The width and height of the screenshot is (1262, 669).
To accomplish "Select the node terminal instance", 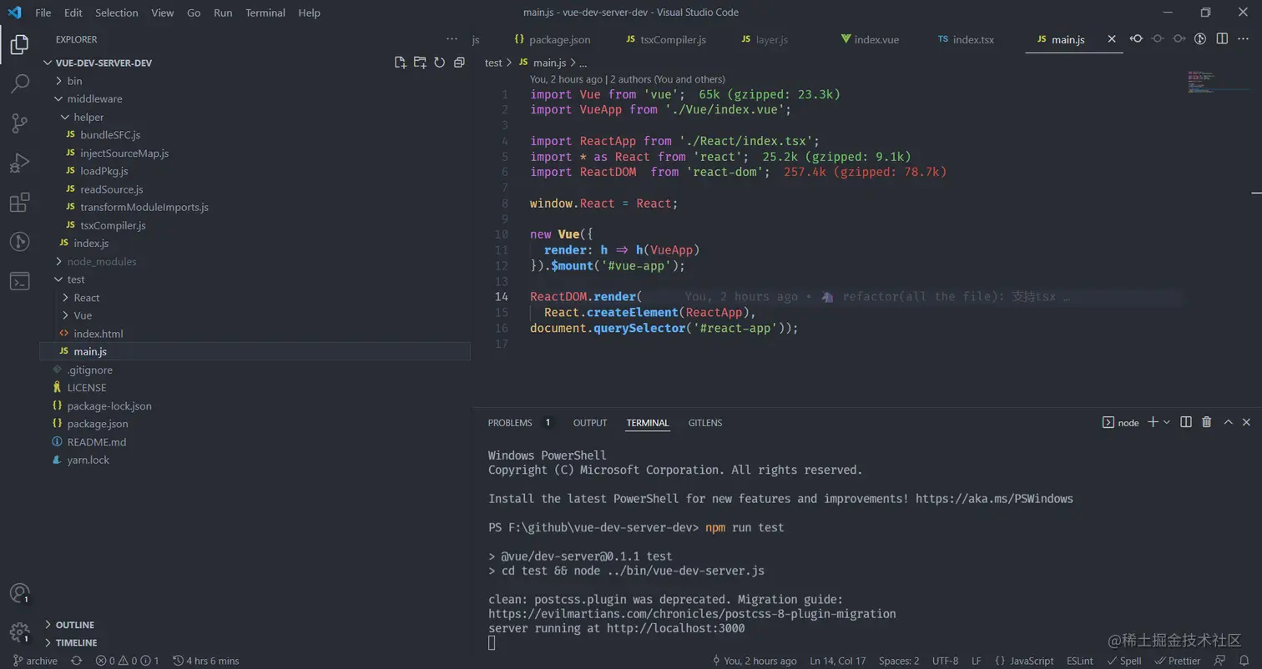I will [1121, 422].
